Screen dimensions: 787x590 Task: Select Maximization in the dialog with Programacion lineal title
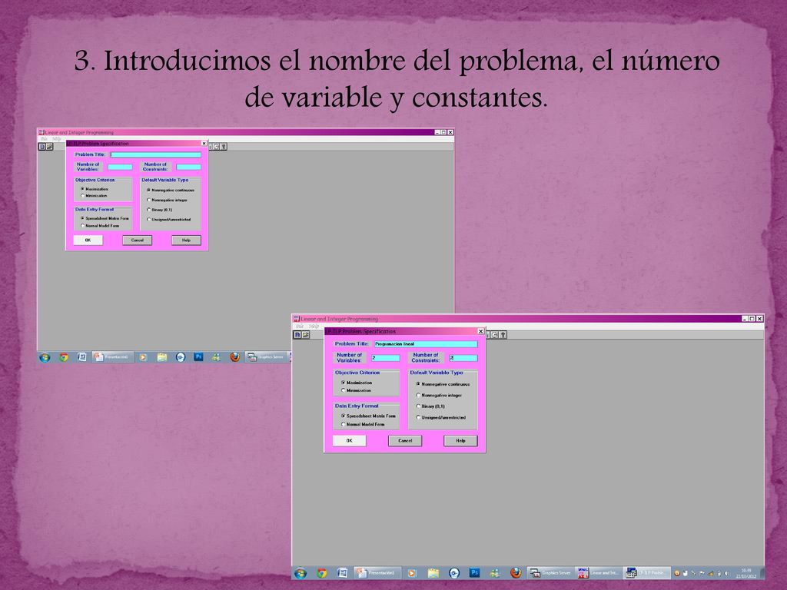pos(357,383)
